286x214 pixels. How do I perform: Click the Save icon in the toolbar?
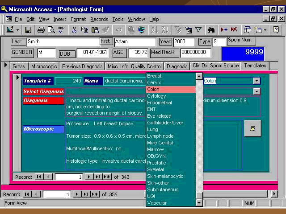coord(28,30)
